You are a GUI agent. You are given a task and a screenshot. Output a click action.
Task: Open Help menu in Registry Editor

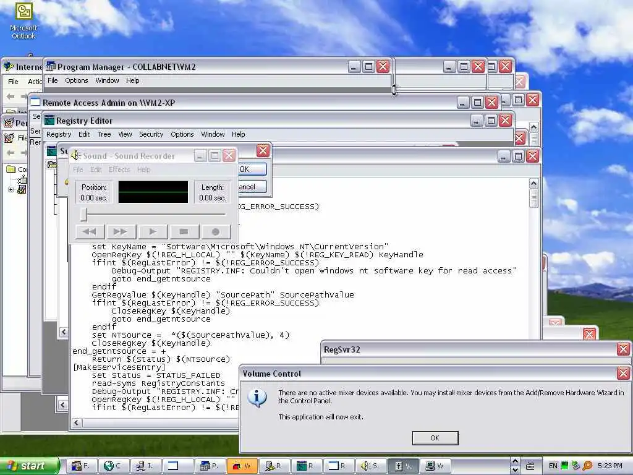pyautogui.click(x=238, y=134)
